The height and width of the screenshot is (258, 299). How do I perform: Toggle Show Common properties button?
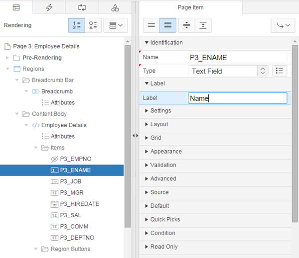[151, 25]
